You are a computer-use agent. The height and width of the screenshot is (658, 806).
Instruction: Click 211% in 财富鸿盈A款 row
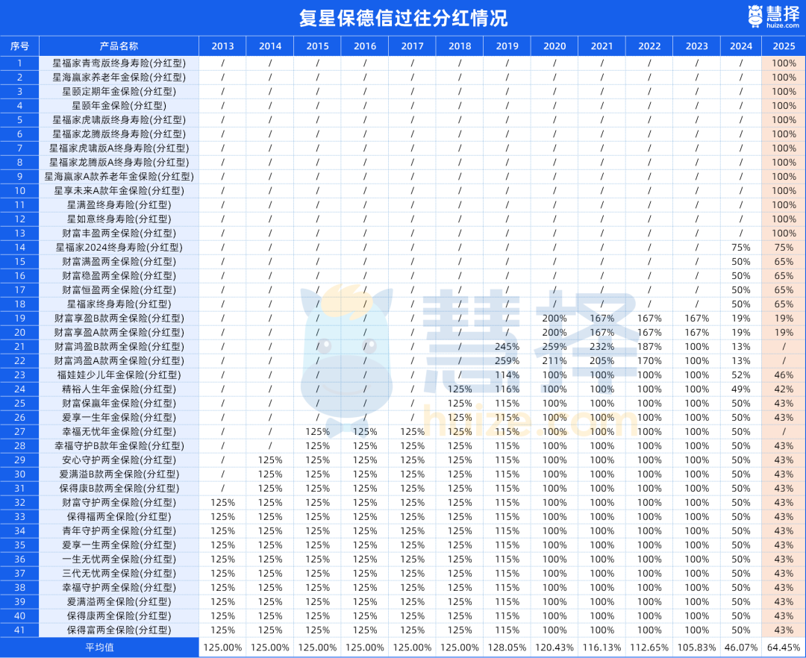[x=554, y=360]
